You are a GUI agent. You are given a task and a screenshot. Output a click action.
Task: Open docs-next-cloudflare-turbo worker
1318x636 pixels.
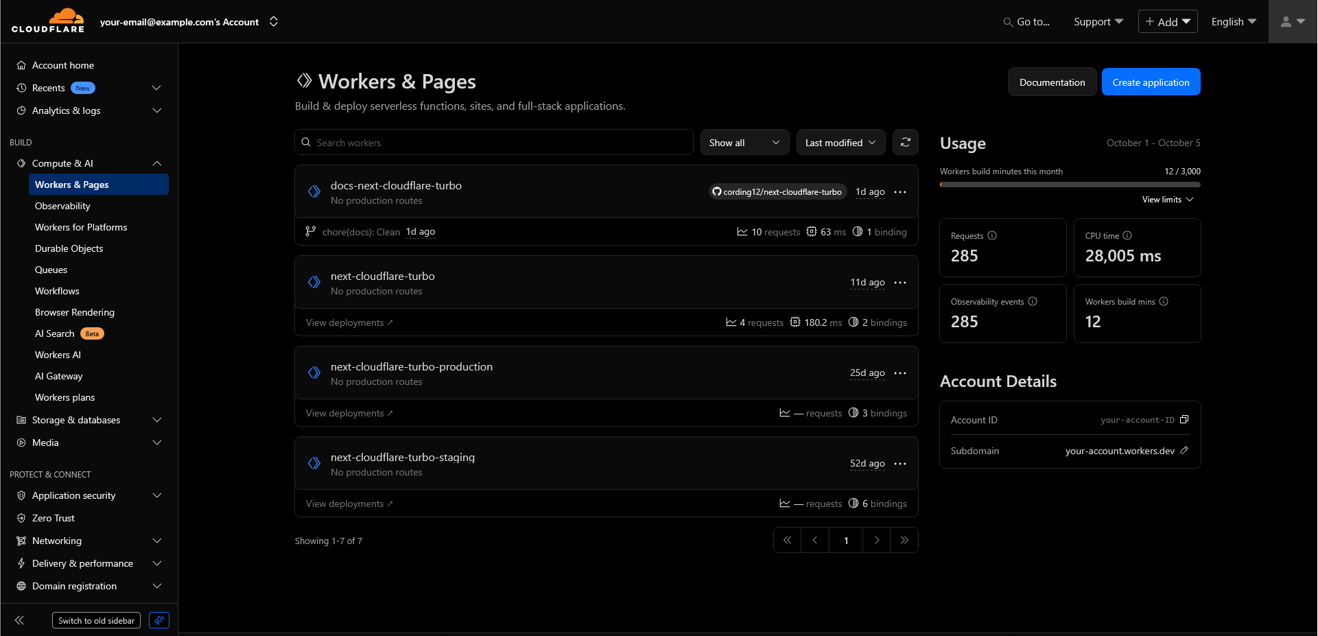click(396, 185)
